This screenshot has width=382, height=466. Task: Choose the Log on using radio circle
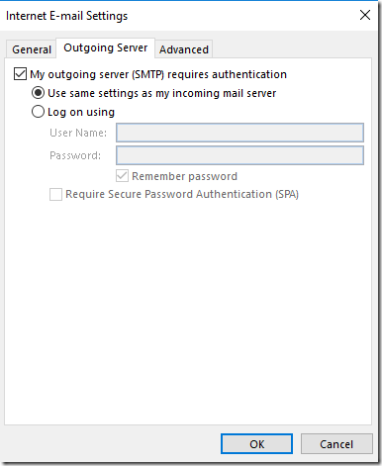click(38, 112)
